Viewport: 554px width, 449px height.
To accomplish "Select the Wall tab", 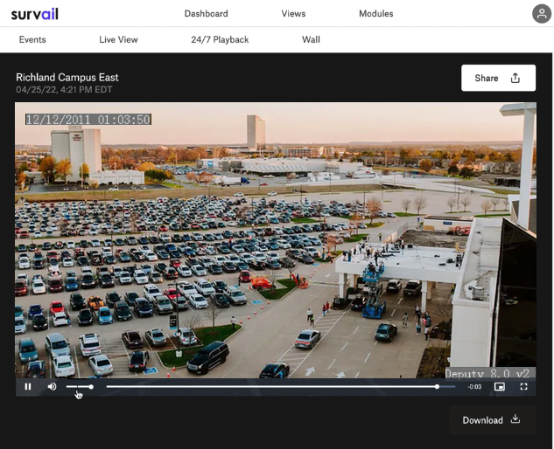I will (311, 39).
